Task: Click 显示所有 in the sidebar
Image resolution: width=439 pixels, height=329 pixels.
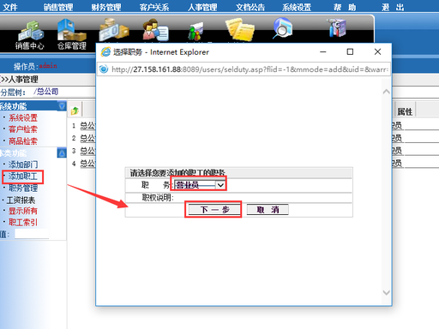Action: [23, 211]
